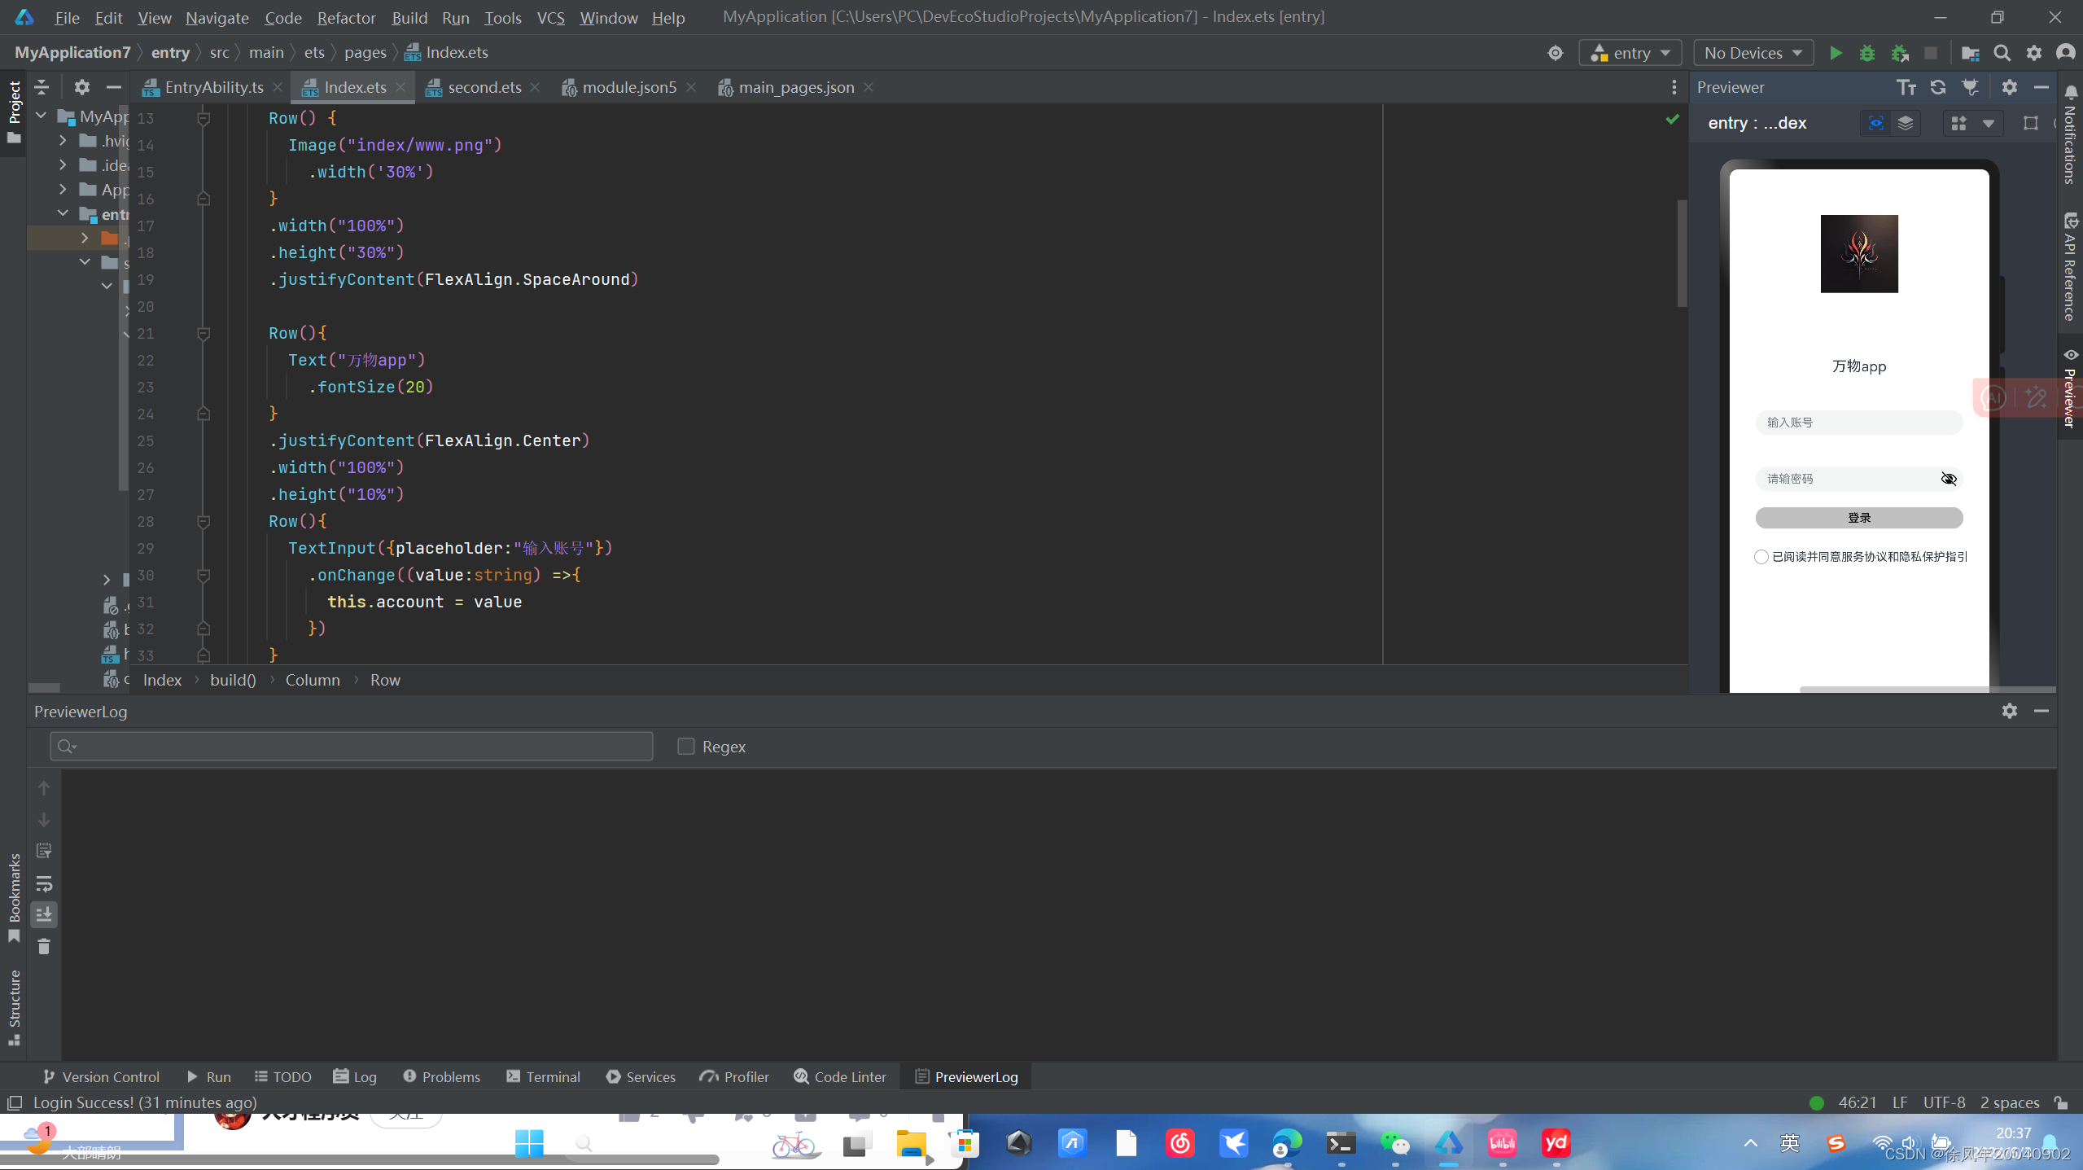Open multi-device preview grid icon
Image resolution: width=2083 pixels, height=1170 pixels.
click(1958, 123)
